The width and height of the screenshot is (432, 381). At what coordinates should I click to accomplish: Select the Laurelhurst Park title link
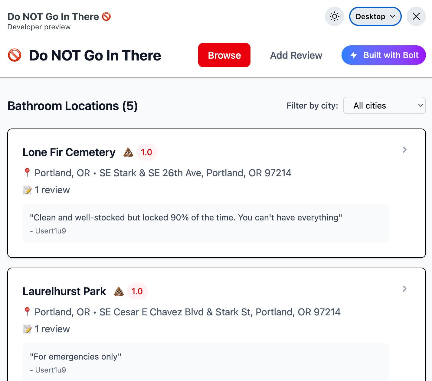click(x=64, y=291)
